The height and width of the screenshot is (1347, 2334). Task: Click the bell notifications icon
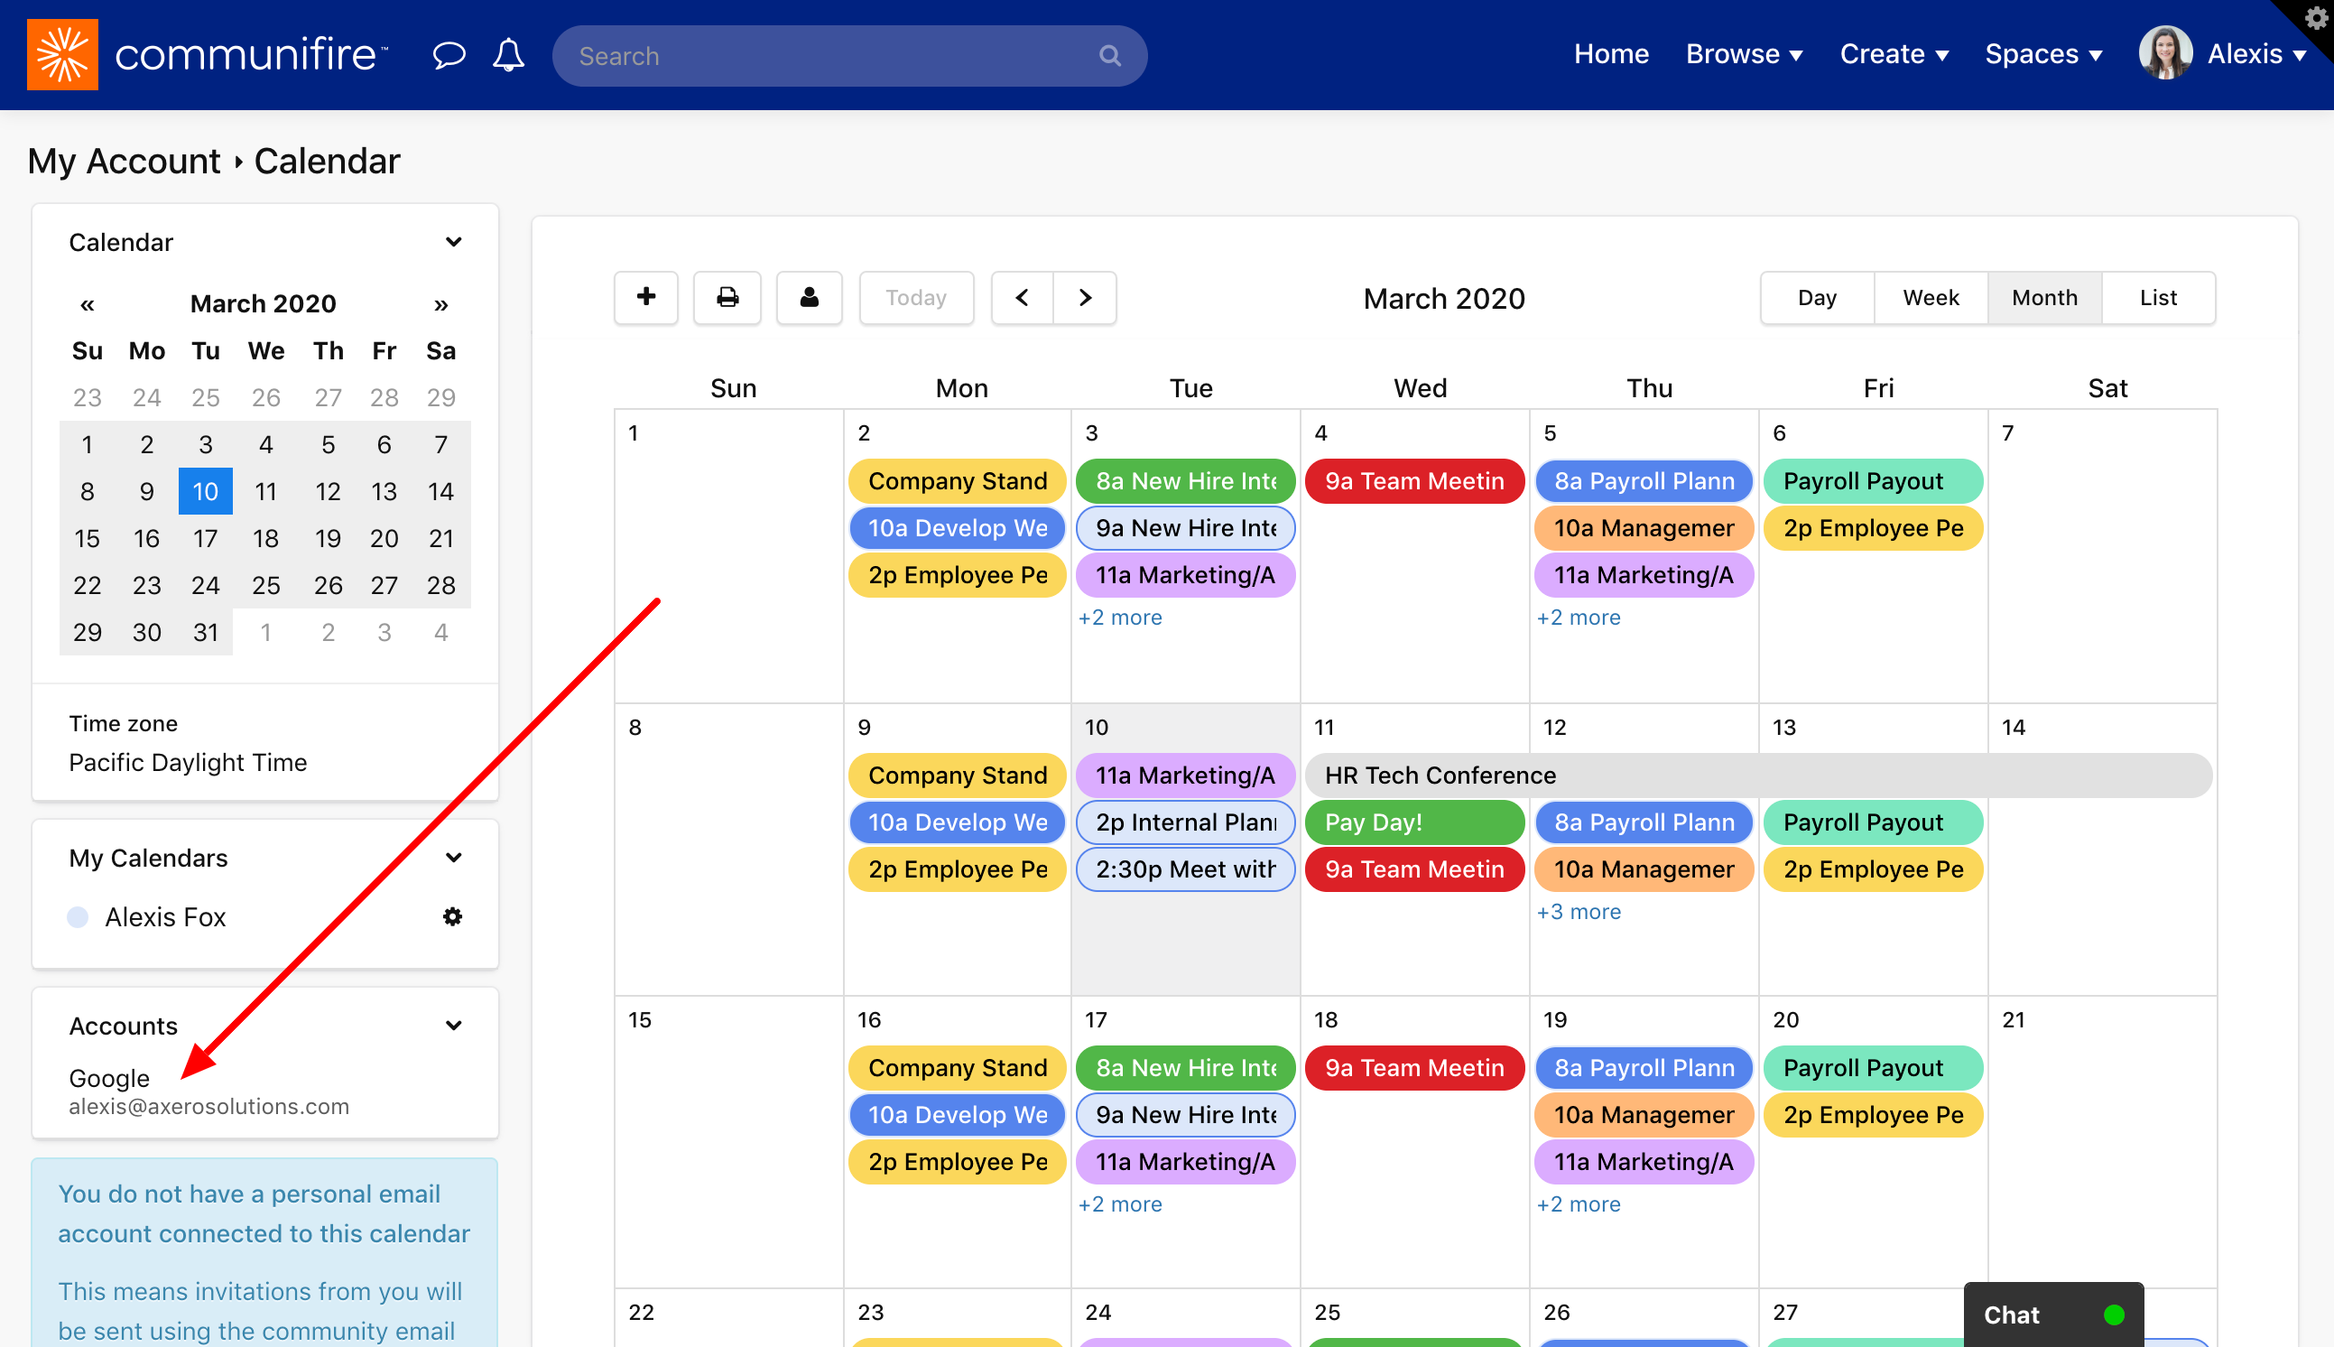point(508,54)
